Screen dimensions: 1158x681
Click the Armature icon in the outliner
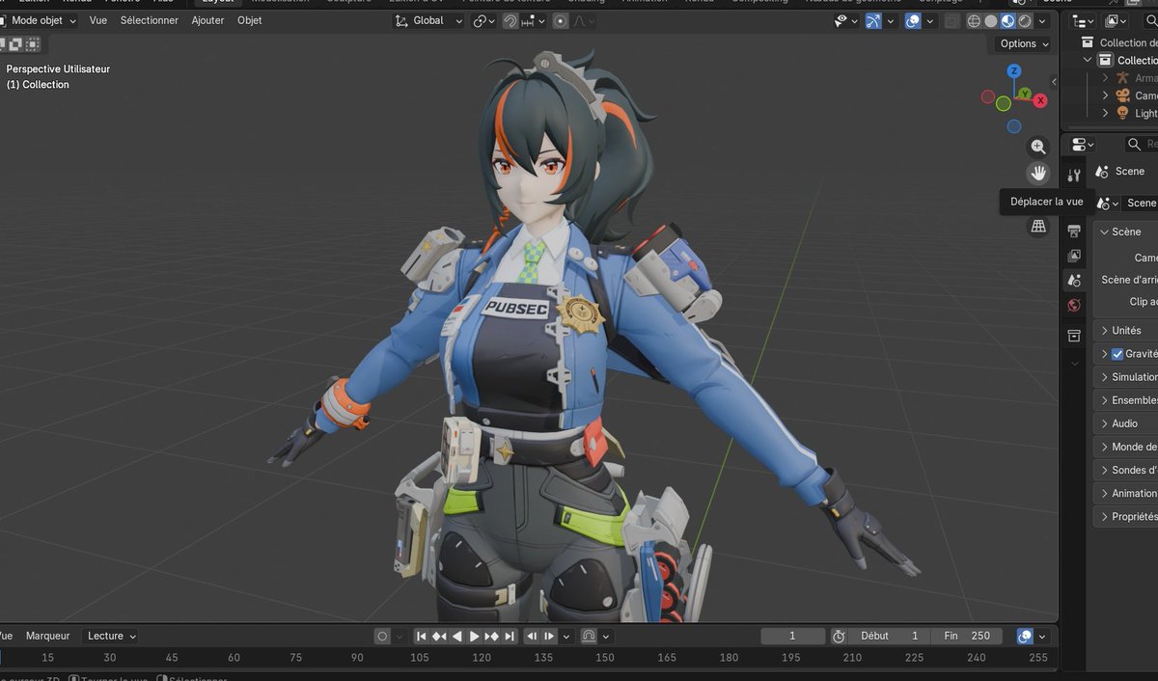tap(1122, 78)
